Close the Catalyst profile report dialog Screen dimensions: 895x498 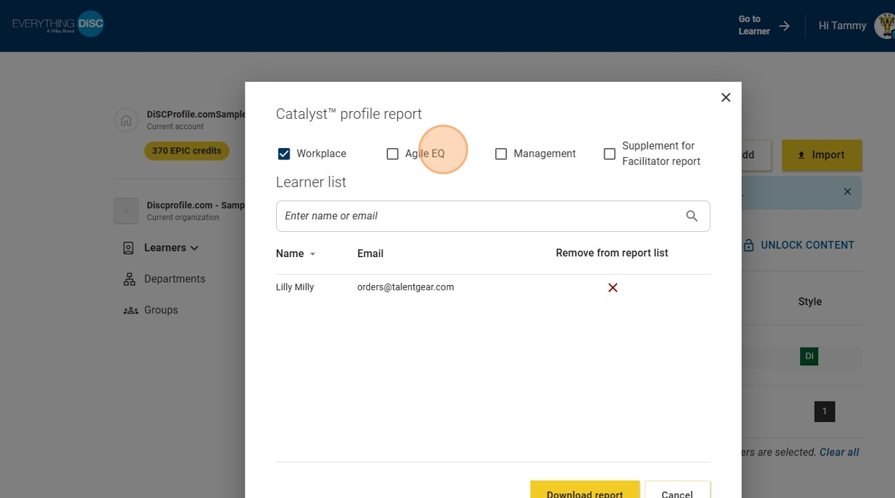click(726, 97)
